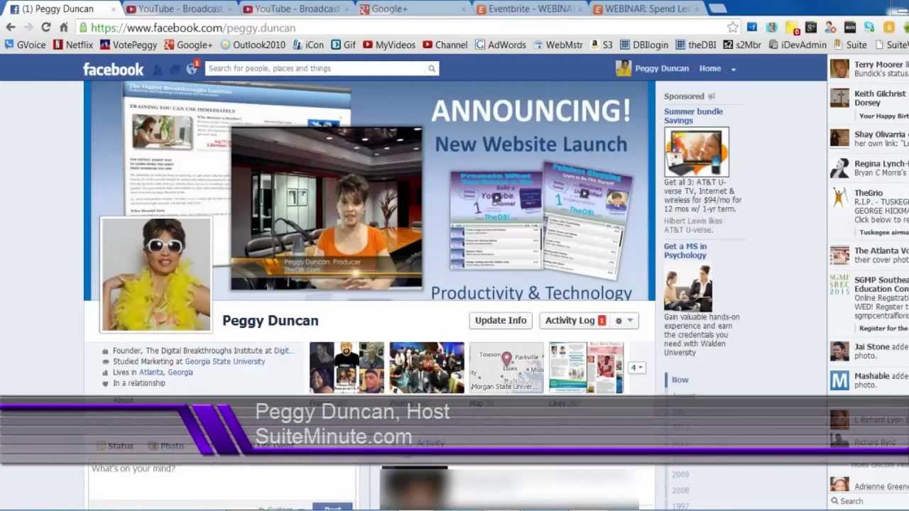
Task: Click Peggy Duncan profile picture
Action: point(156,275)
